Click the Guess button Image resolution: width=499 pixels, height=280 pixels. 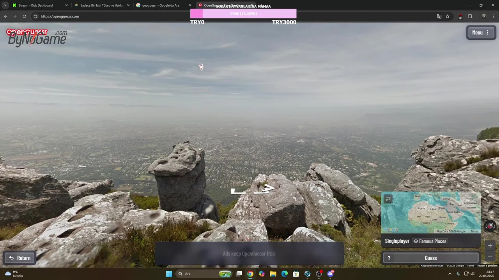coord(431,258)
